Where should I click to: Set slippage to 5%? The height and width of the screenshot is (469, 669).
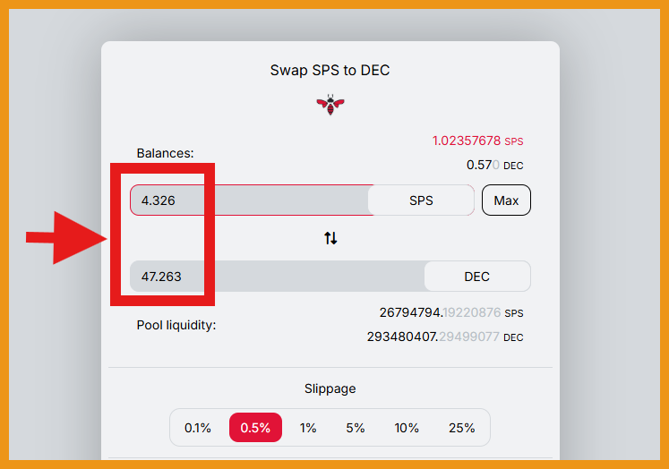click(356, 428)
